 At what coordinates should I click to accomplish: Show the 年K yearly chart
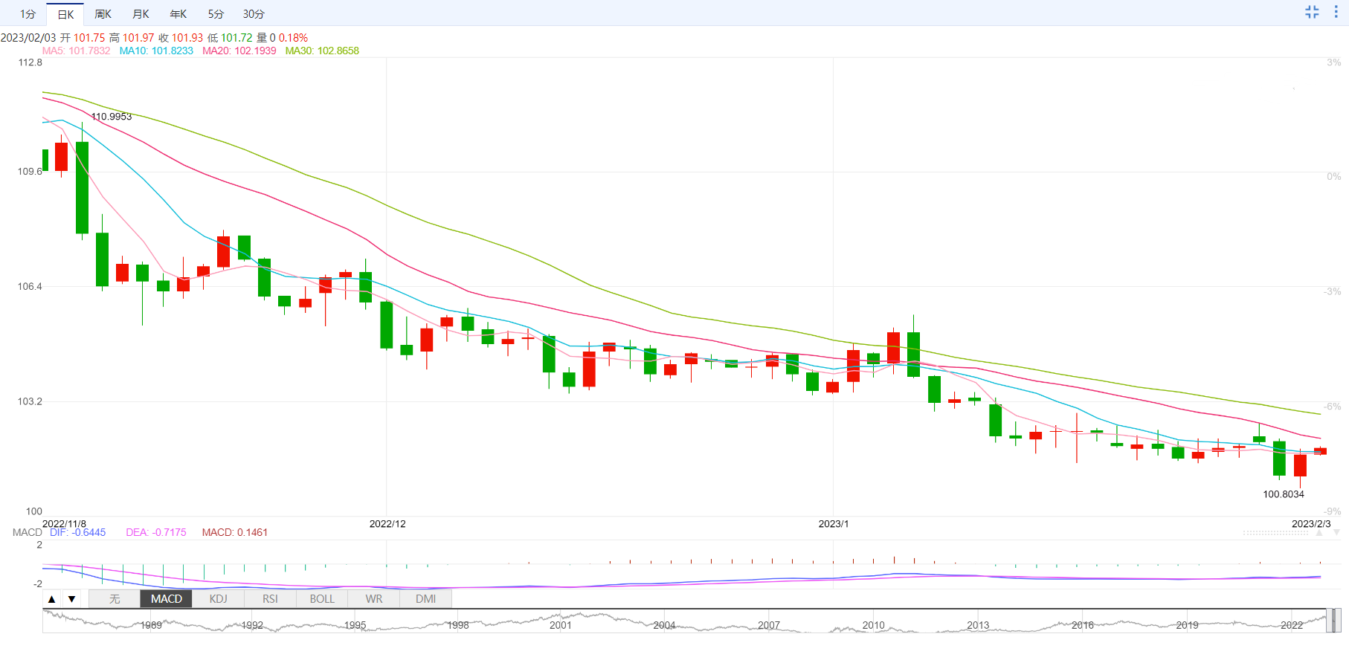(178, 14)
